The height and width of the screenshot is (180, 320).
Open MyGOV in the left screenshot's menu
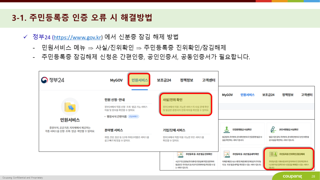click(x=117, y=80)
